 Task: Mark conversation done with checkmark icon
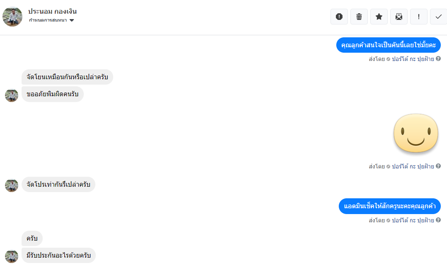click(x=438, y=17)
